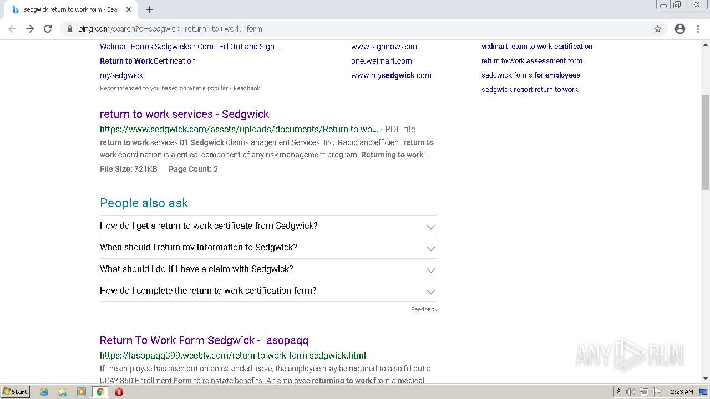Open the network tray icon

point(644,392)
